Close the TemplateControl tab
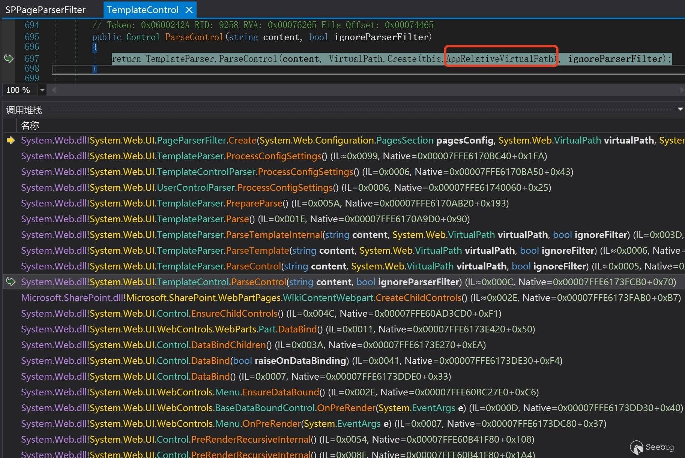 189,10
